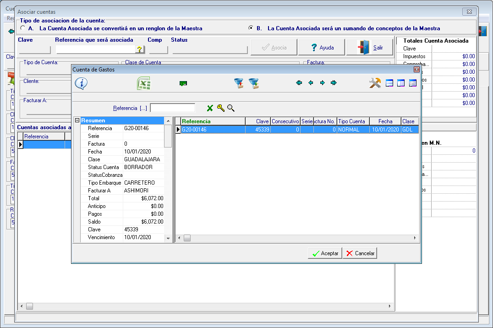Switch to the list detail layout icon

click(x=412, y=83)
